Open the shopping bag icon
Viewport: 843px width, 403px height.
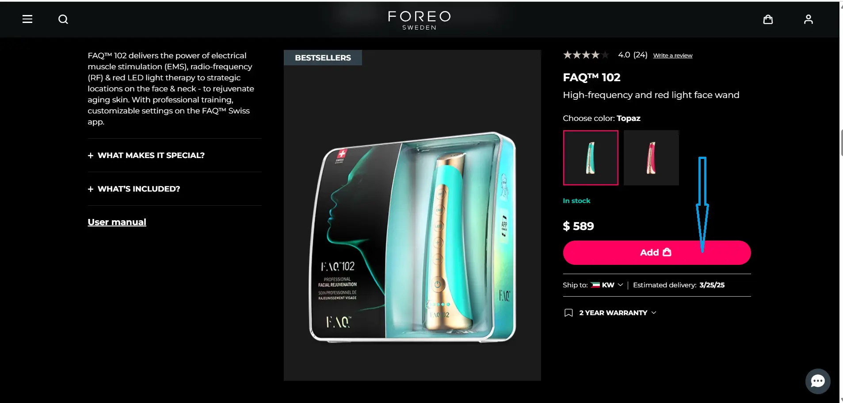pos(768,19)
